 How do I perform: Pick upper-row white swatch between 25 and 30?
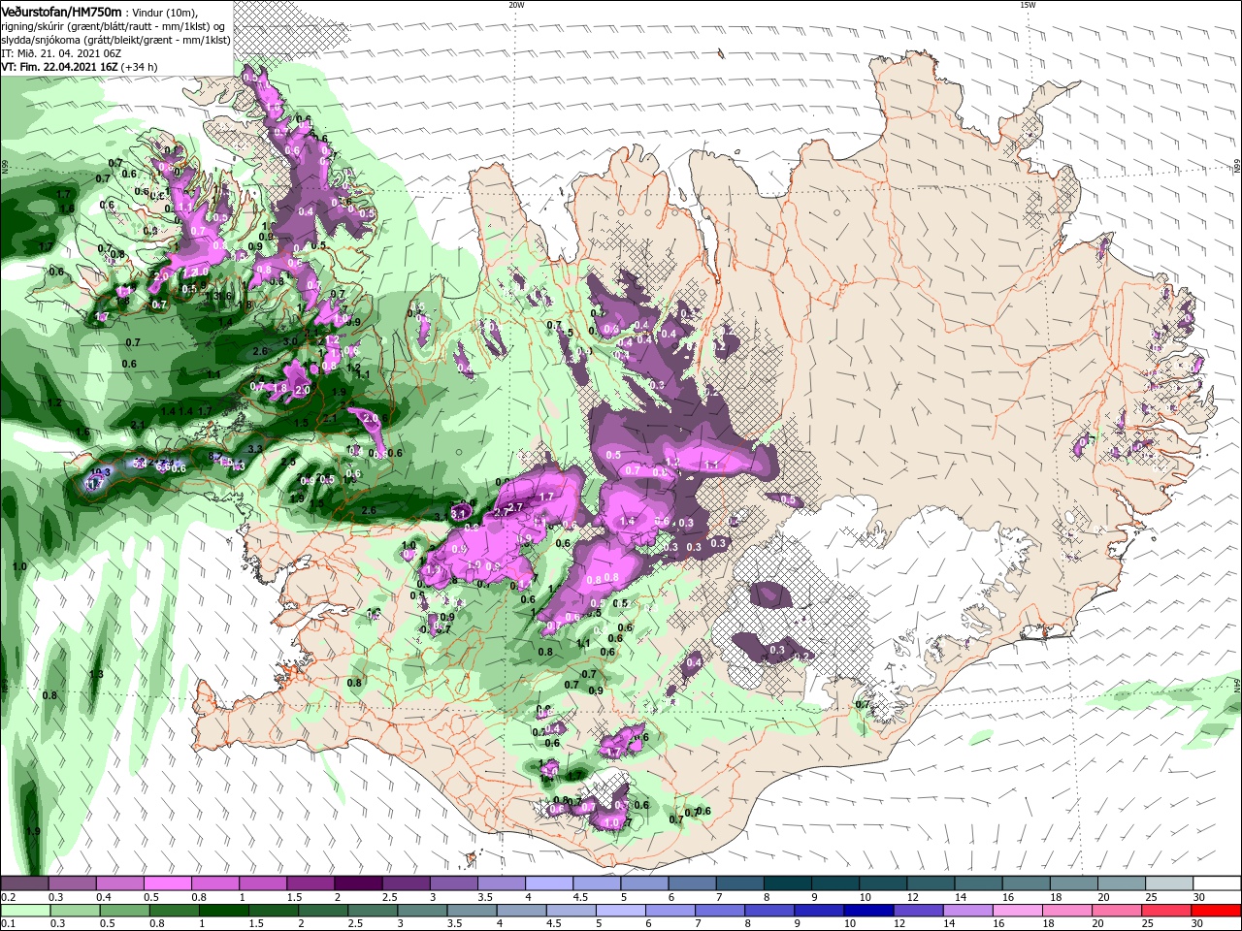[1170, 883]
